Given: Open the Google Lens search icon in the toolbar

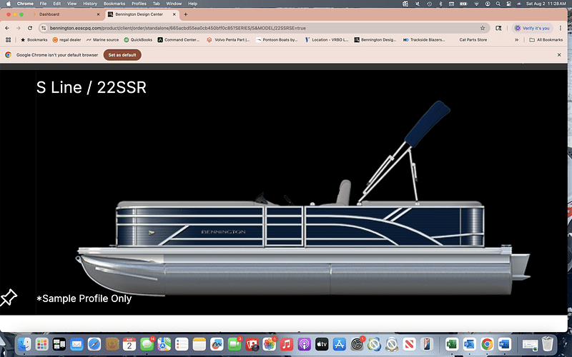Looking at the screenshot, I should [498, 28].
